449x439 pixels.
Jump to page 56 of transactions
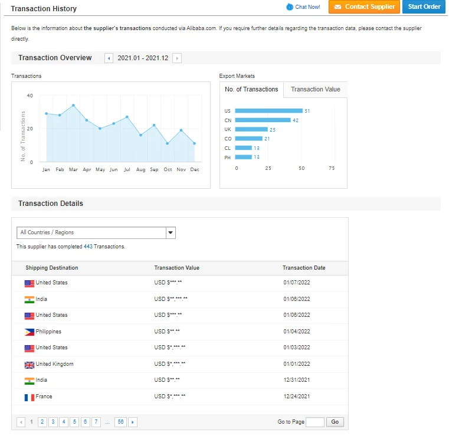pos(120,422)
